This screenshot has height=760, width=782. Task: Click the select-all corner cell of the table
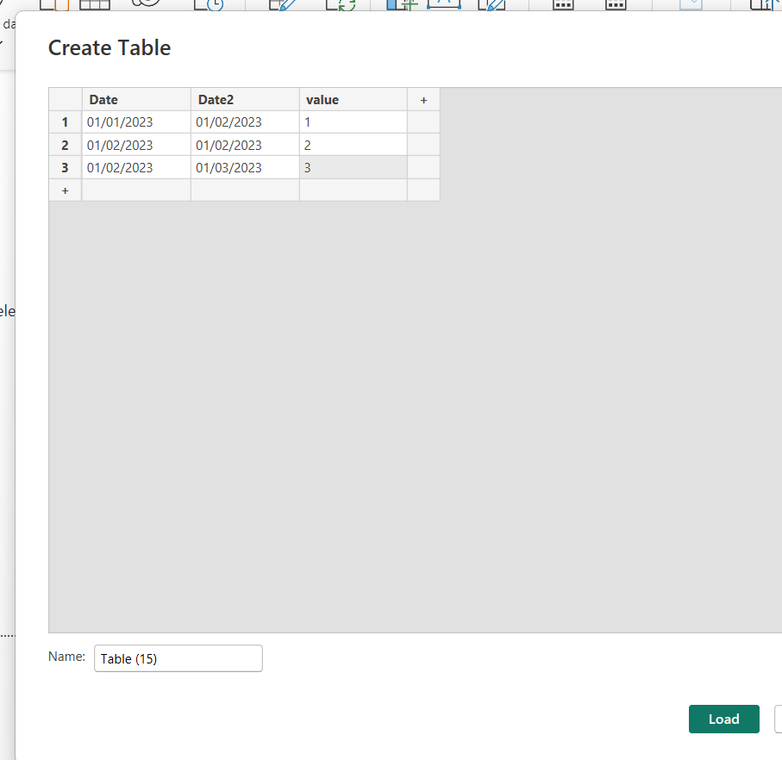pyautogui.click(x=65, y=100)
